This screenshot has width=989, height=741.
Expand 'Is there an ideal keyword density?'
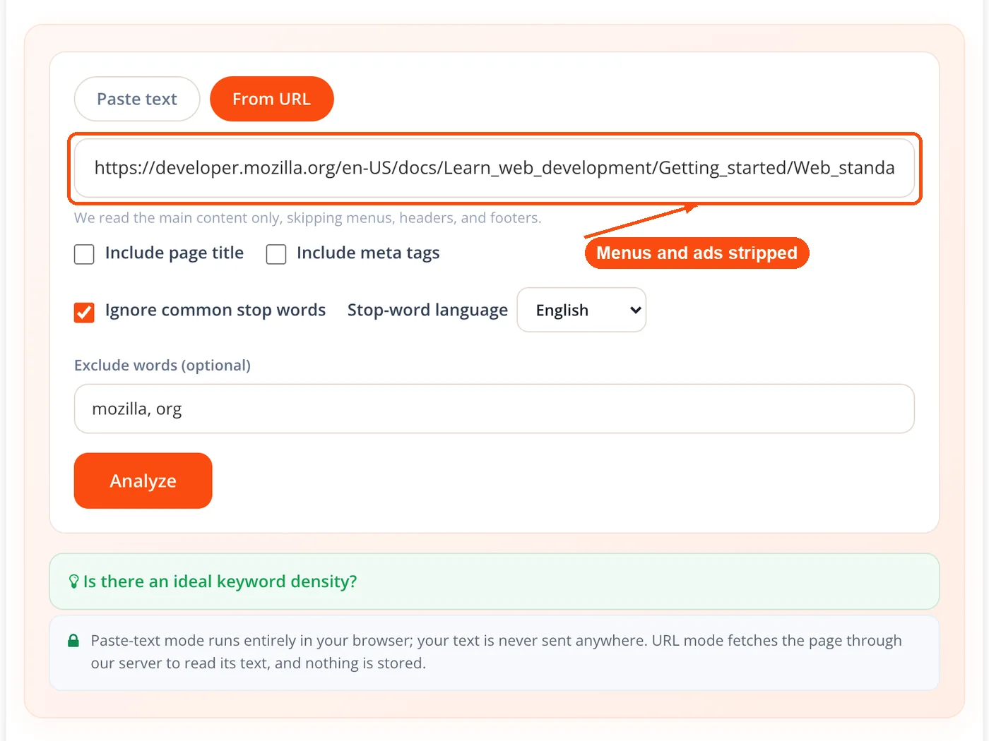494,582
